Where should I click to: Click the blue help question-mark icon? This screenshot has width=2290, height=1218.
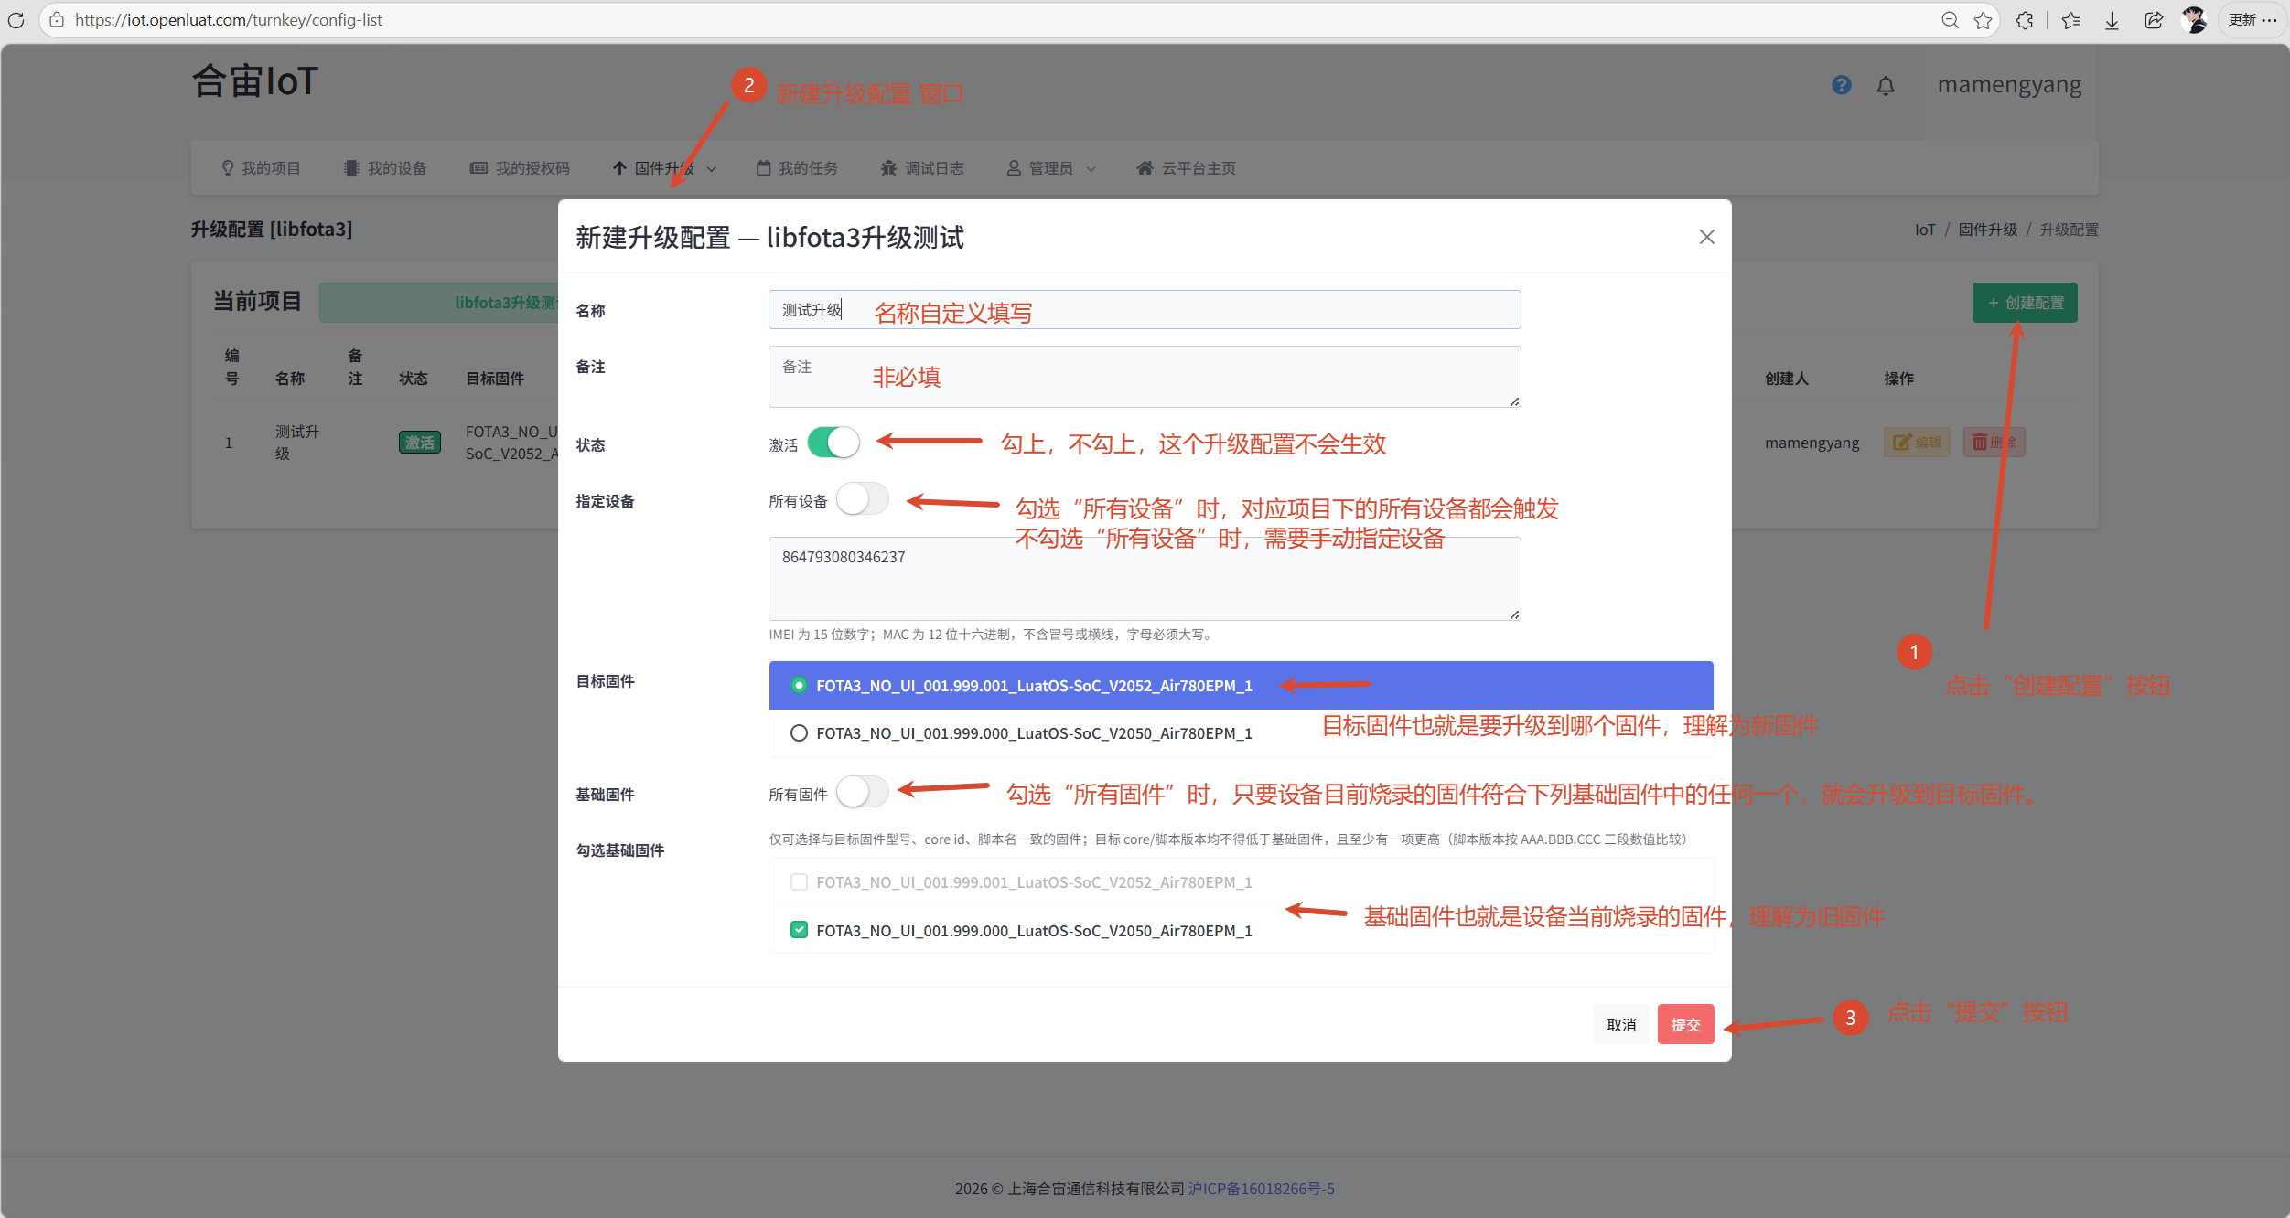click(x=1841, y=85)
